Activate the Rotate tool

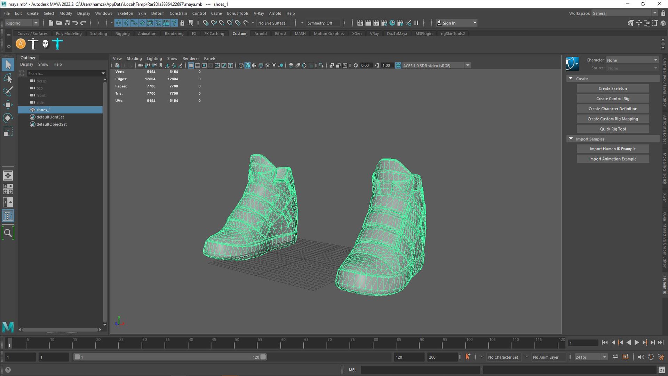pyautogui.click(x=8, y=118)
